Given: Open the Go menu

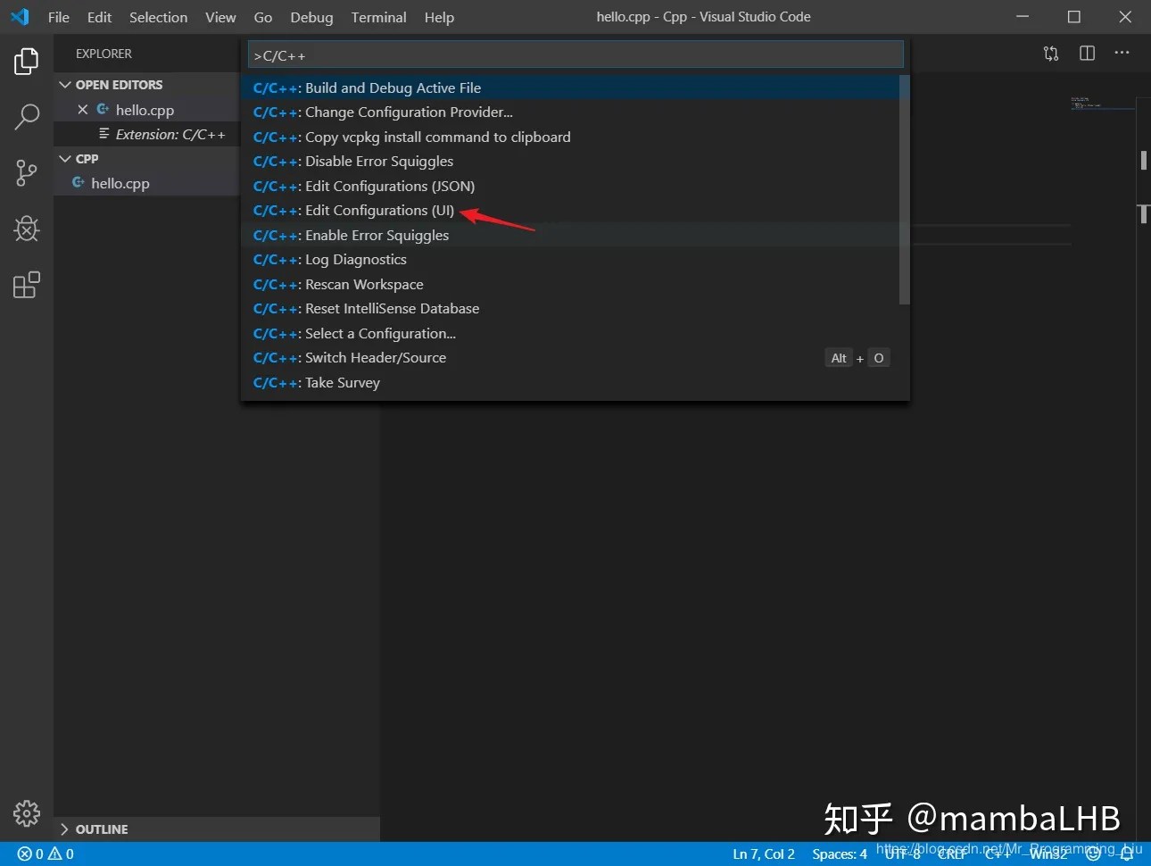Looking at the screenshot, I should click(x=263, y=17).
